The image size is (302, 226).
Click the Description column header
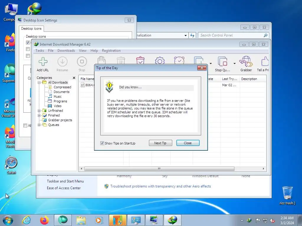(253, 79)
